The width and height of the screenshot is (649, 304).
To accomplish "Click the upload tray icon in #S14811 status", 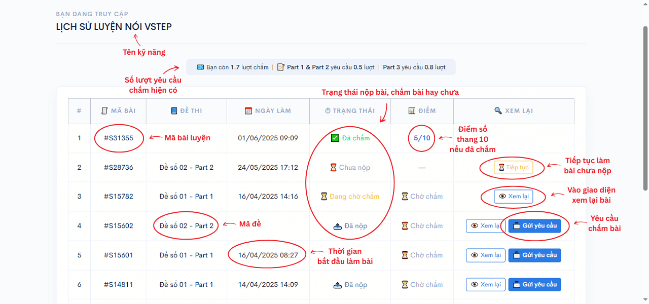I will (338, 285).
